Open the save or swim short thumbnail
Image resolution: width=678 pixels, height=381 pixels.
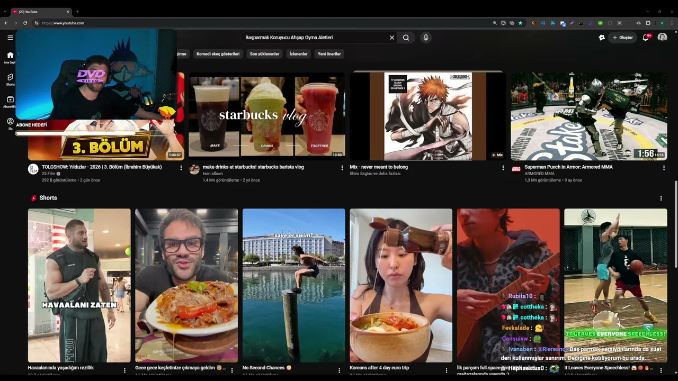[x=294, y=285]
